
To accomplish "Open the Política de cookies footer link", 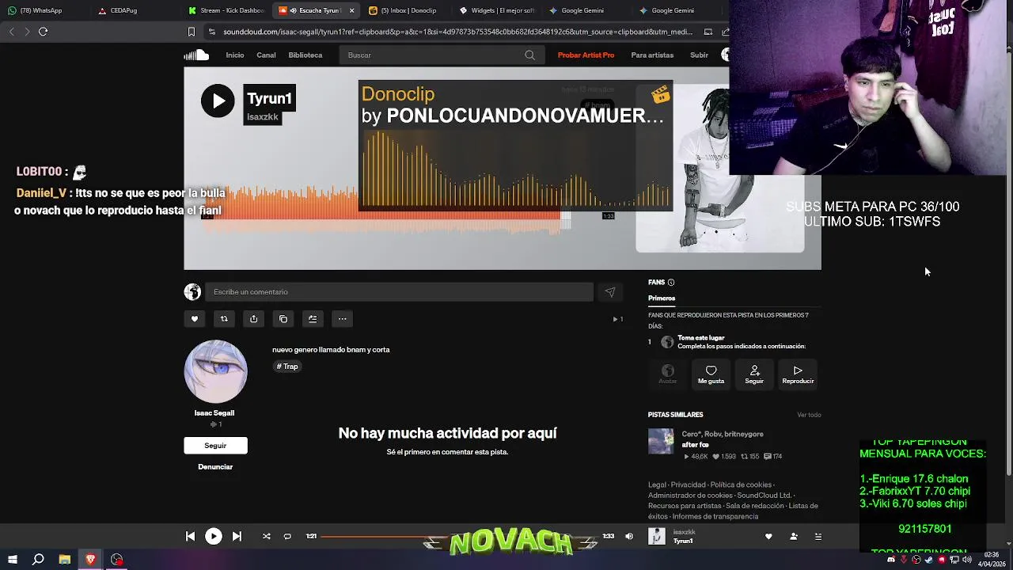I will coord(741,484).
